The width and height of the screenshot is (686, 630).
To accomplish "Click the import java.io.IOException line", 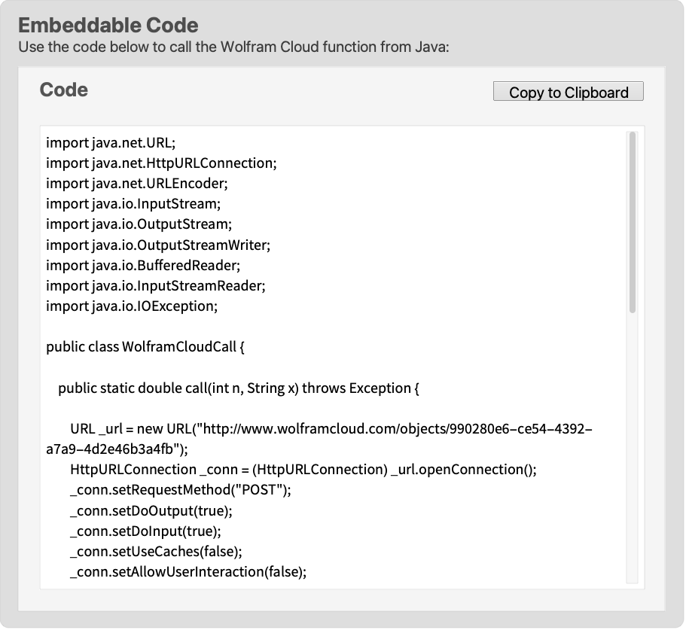I will 132,306.
